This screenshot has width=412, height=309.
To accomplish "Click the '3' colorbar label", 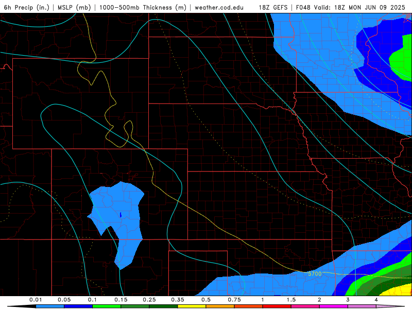I will pyautogui.click(x=348, y=300).
